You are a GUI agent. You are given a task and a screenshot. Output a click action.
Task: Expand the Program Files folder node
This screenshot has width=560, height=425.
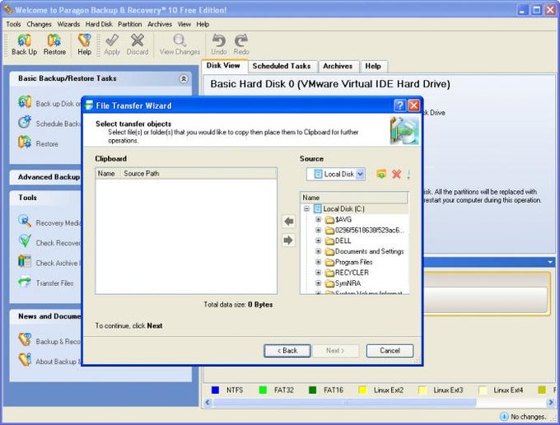(318, 262)
